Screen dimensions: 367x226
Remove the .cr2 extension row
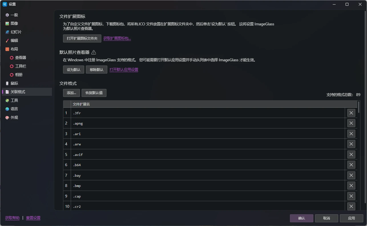351,206
